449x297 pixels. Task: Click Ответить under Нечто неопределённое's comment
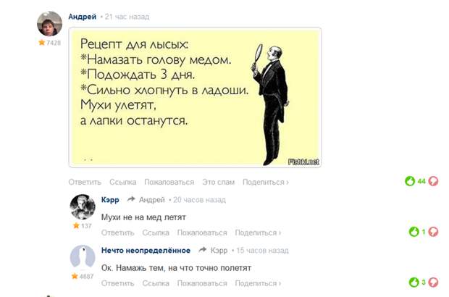point(118,283)
